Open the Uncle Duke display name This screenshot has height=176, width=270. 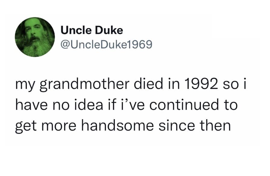(92, 30)
